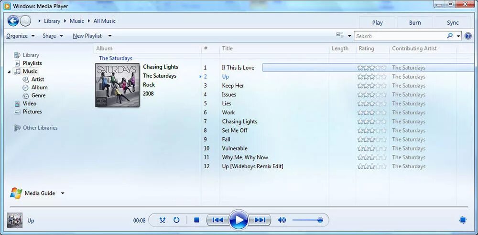
Task: Click the View options icon
Action: (340, 36)
